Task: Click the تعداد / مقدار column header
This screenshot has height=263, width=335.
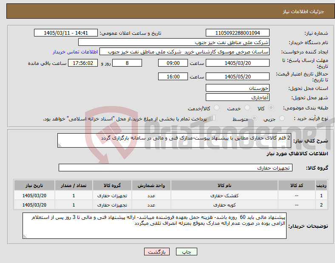Action: (x=74, y=185)
